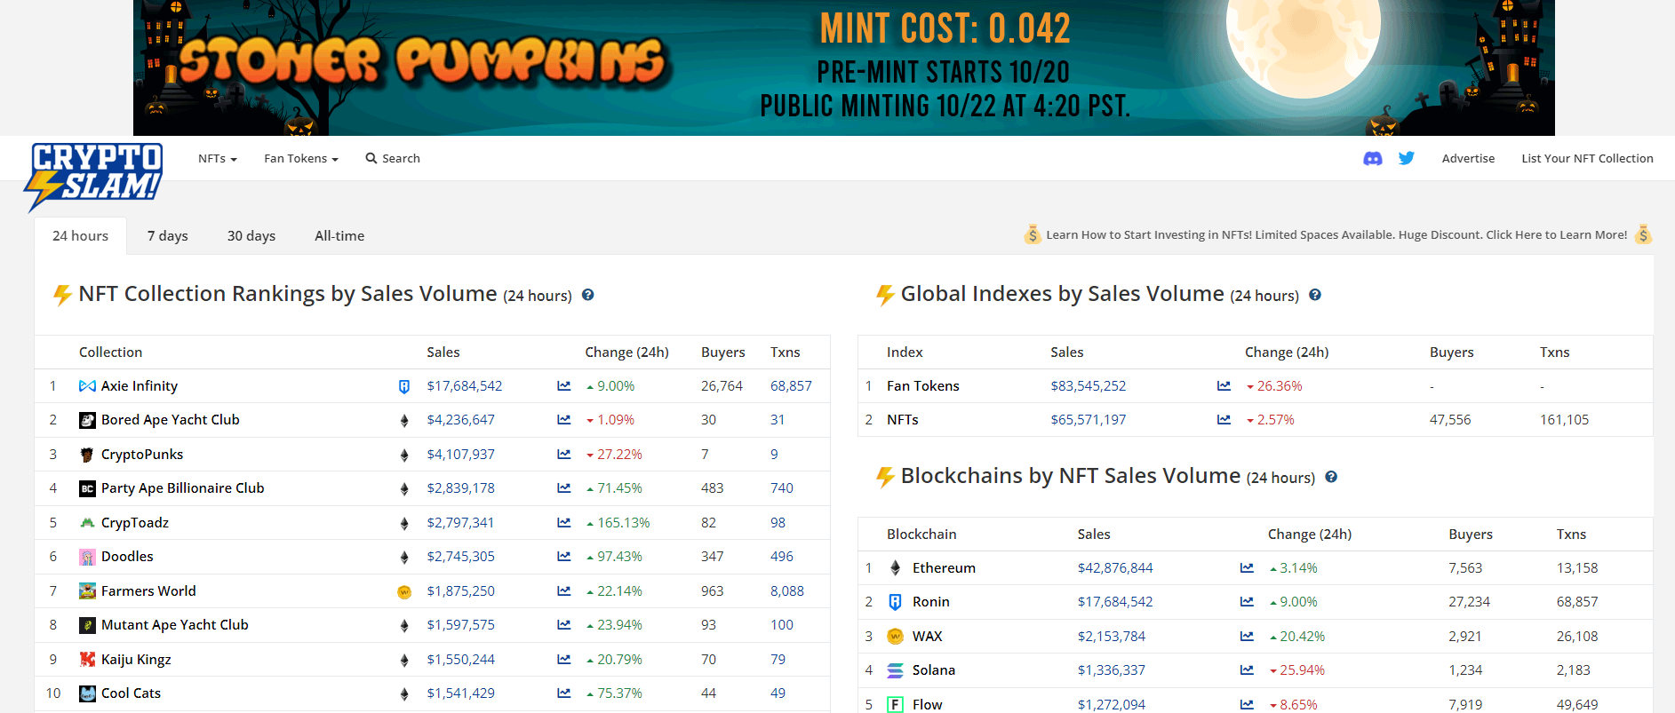
Task: Open the Kaiju Kingz collection link
Action: [136, 660]
